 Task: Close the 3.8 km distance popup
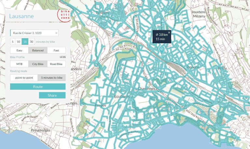pos(169,32)
